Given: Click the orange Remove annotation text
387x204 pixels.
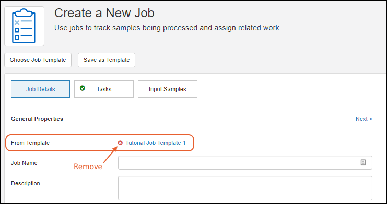Looking at the screenshot, I should 88,167.
